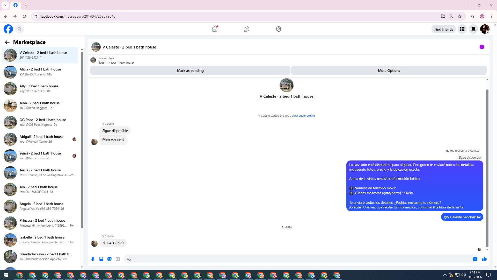497x280 pixels.
Task: Open the notifications bell
Action: pos(473,29)
